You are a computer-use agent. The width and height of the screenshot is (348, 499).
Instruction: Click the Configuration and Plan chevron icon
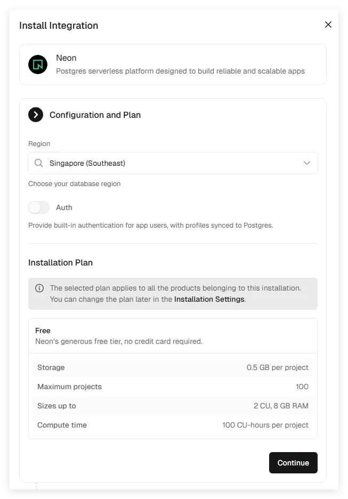point(36,115)
